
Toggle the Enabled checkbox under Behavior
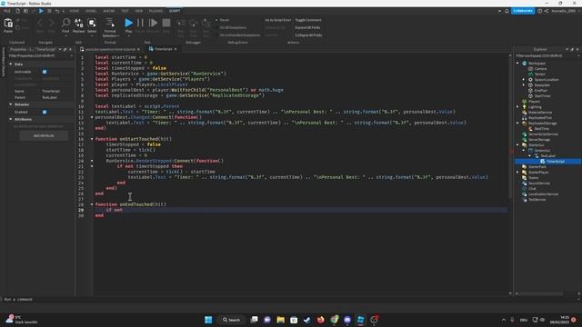pos(45,112)
